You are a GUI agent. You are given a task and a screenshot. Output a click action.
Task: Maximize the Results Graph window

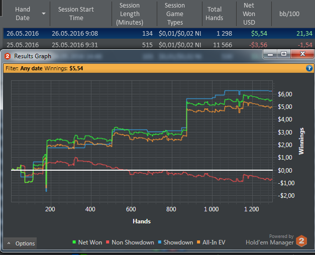tap(284, 54)
